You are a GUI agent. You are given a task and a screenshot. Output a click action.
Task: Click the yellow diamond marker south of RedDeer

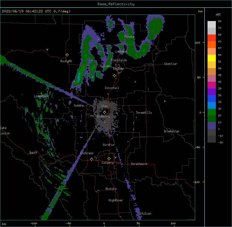click(115, 76)
